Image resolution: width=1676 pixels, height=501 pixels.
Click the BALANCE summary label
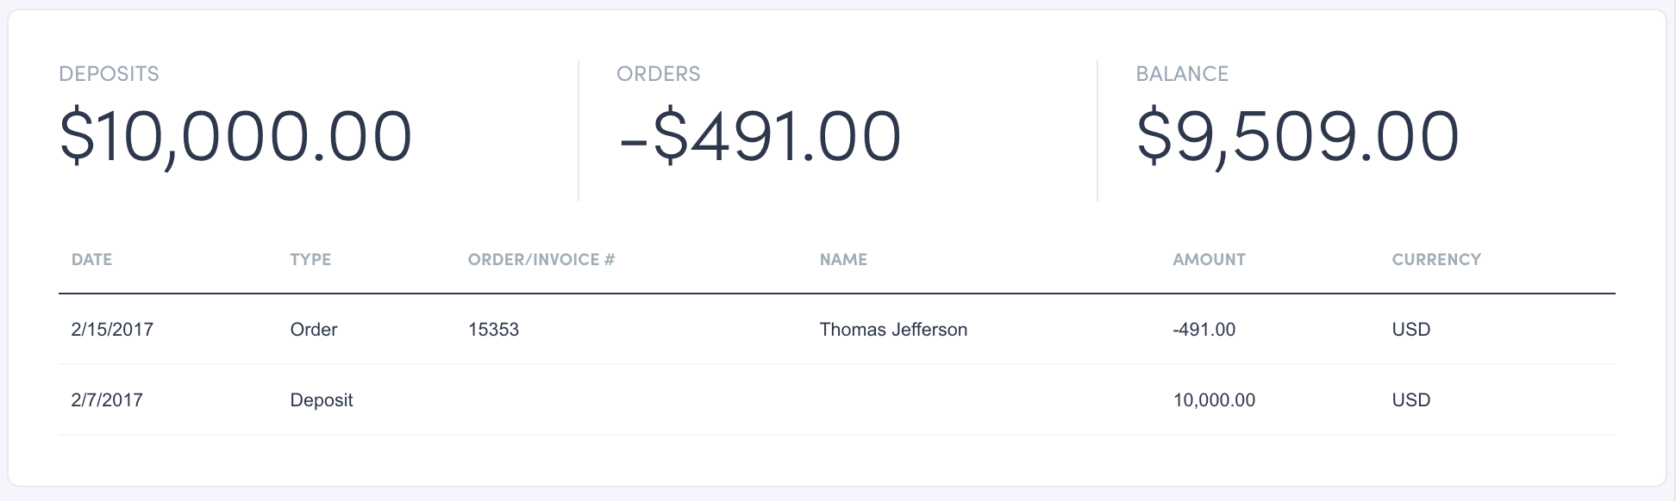point(1183,73)
